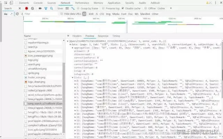Viewport: 223px width, 139px height.
Task: Stop recording network log with red button
Action: pos(26,8)
